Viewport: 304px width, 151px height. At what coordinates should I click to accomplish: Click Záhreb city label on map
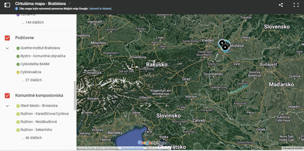click(x=199, y=120)
